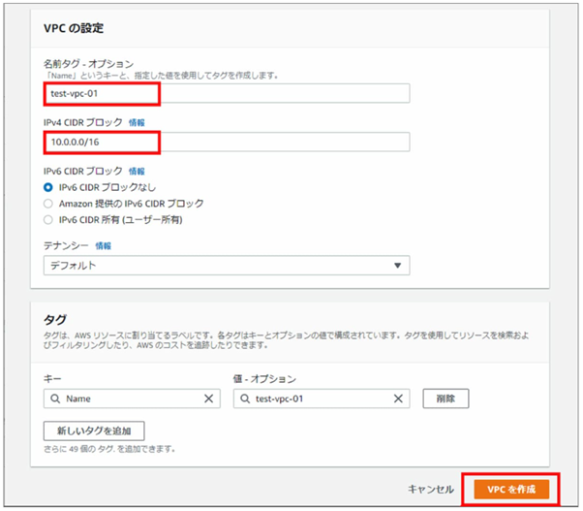Click inside the tag キー field with Name
Image resolution: width=583 pixels, height=511 pixels.
pos(131,399)
